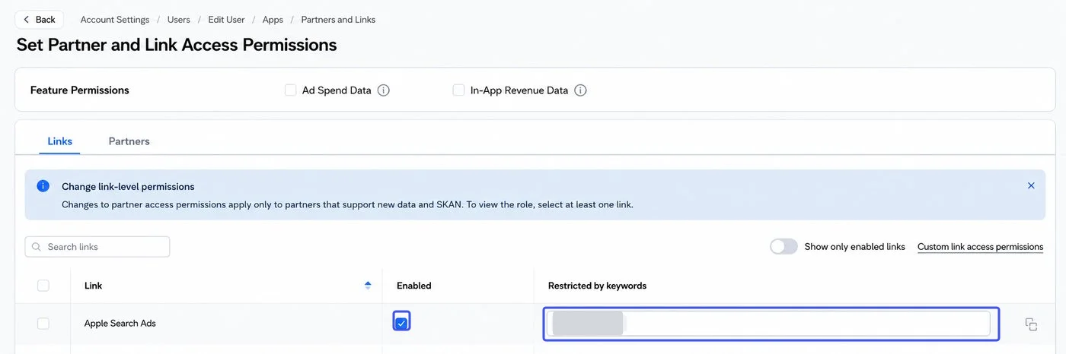
Task: Select the Apple Search Ads row checkbox
Action: (x=43, y=324)
